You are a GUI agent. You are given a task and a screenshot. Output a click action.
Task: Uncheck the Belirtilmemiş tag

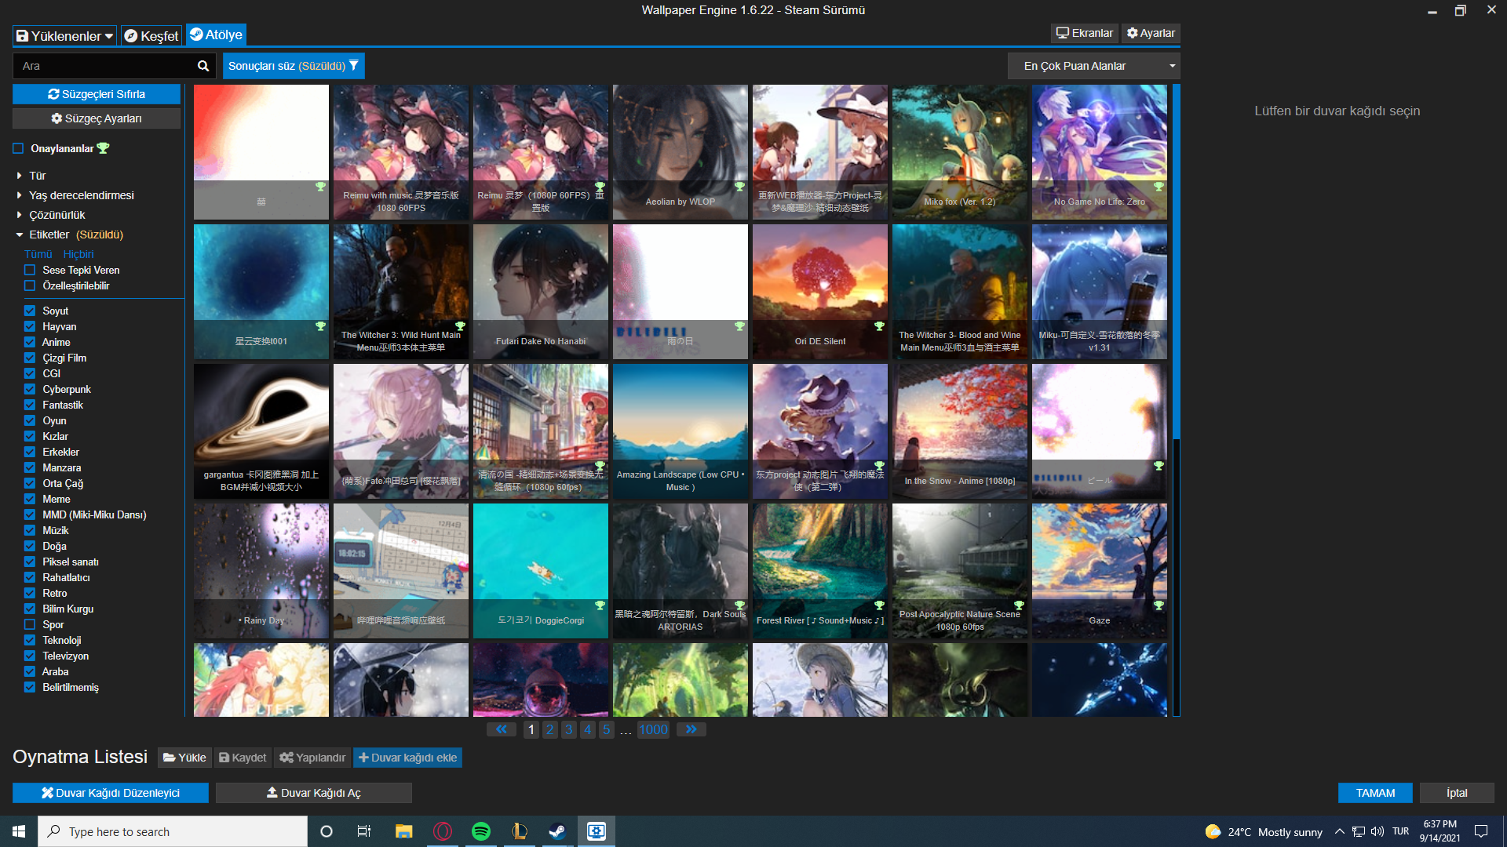coord(30,687)
